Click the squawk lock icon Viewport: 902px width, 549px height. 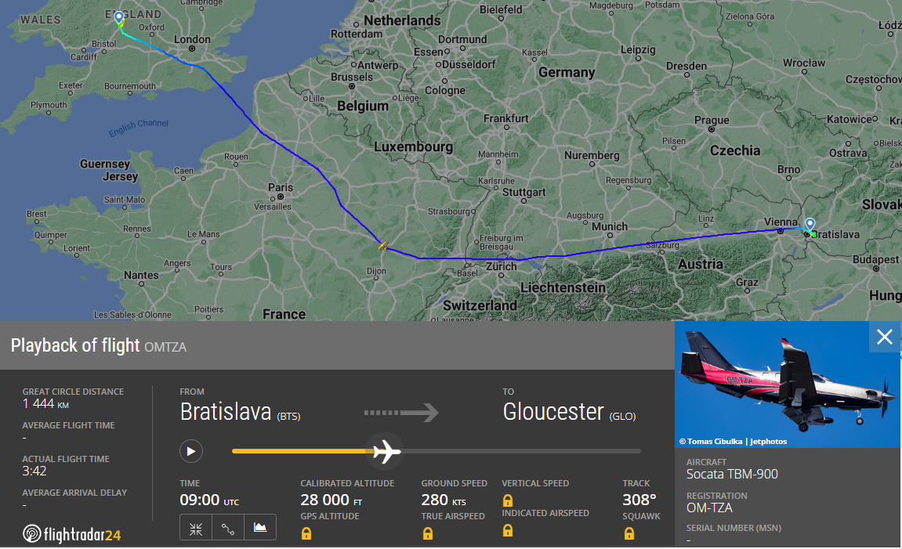(629, 533)
